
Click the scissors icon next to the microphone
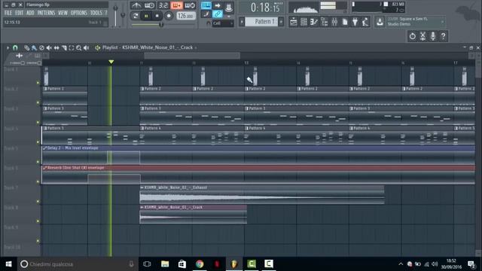pos(423,36)
